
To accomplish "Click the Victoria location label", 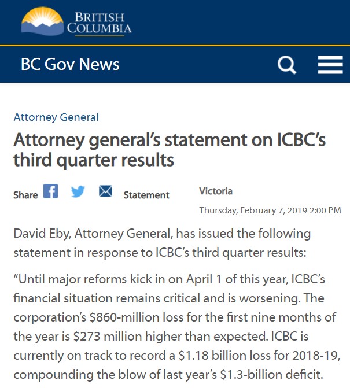I will [216, 191].
